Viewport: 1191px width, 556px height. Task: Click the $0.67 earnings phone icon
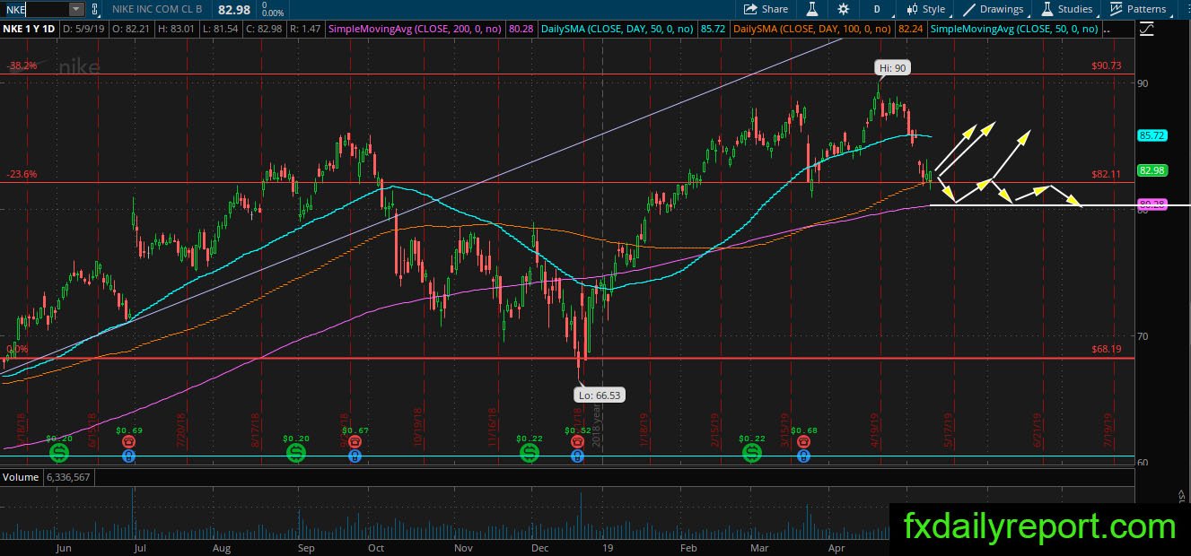(355, 442)
